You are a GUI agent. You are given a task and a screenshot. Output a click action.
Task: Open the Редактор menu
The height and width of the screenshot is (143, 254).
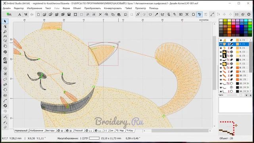(19, 8)
